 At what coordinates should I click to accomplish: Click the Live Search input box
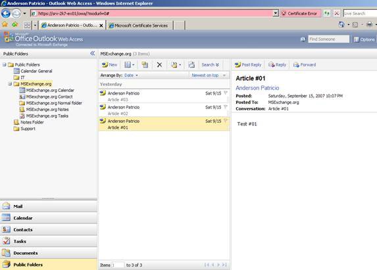(360, 13)
